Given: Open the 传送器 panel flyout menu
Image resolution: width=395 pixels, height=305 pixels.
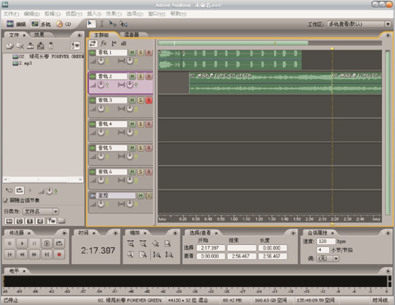Looking at the screenshot, I should point(64,233).
